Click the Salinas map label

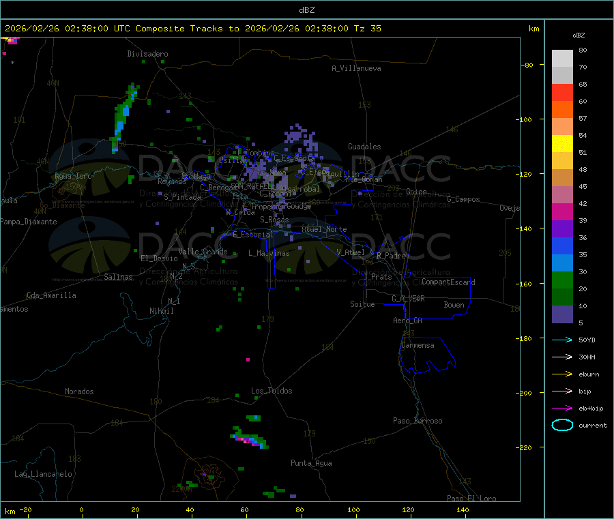point(118,277)
